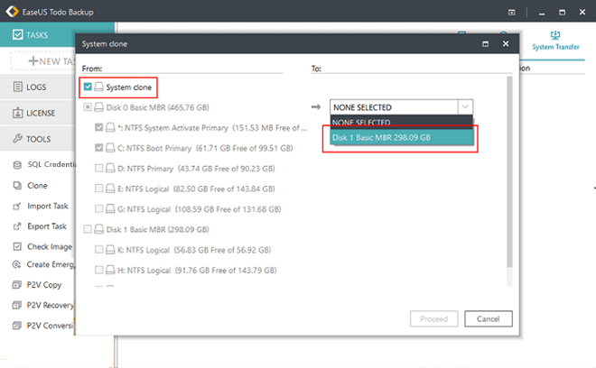Select the H: NTFS Logical (91.76 GB Free) text

coord(197,270)
